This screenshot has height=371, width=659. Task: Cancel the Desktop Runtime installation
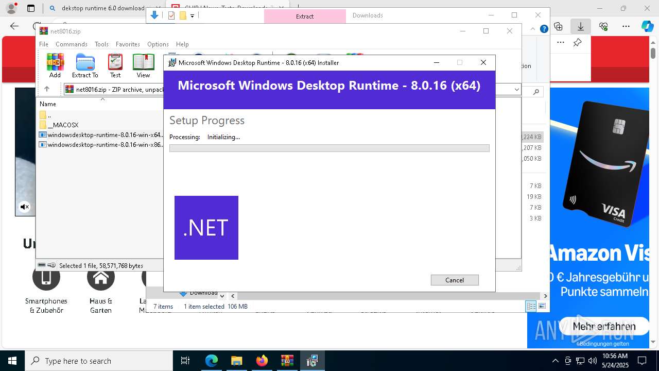455,280
